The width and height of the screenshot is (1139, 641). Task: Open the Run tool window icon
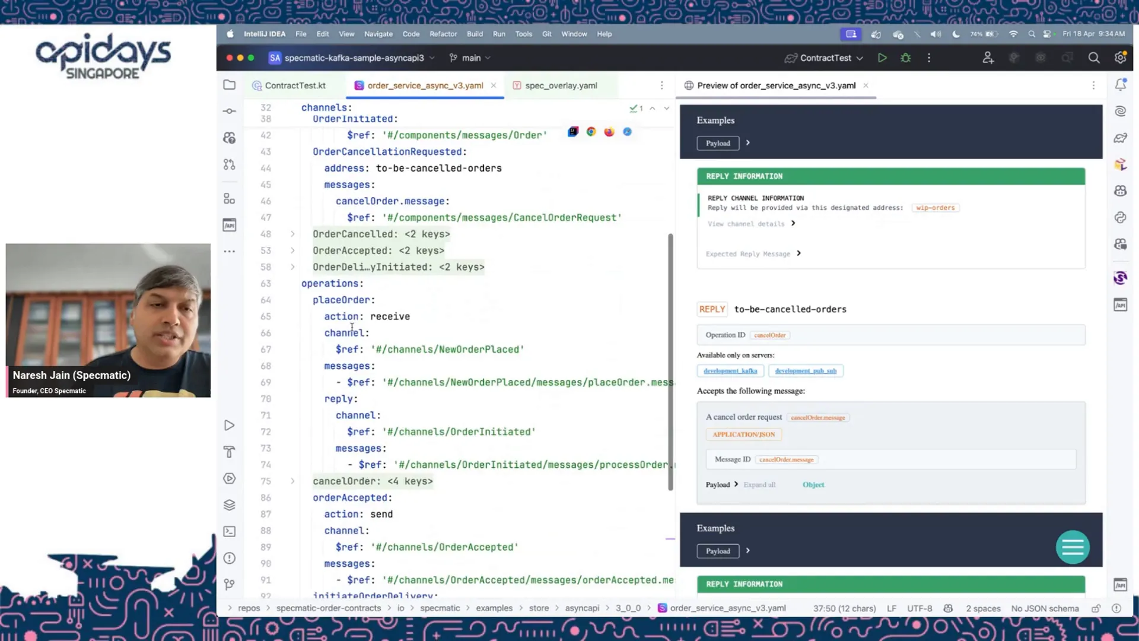point(229,426)
